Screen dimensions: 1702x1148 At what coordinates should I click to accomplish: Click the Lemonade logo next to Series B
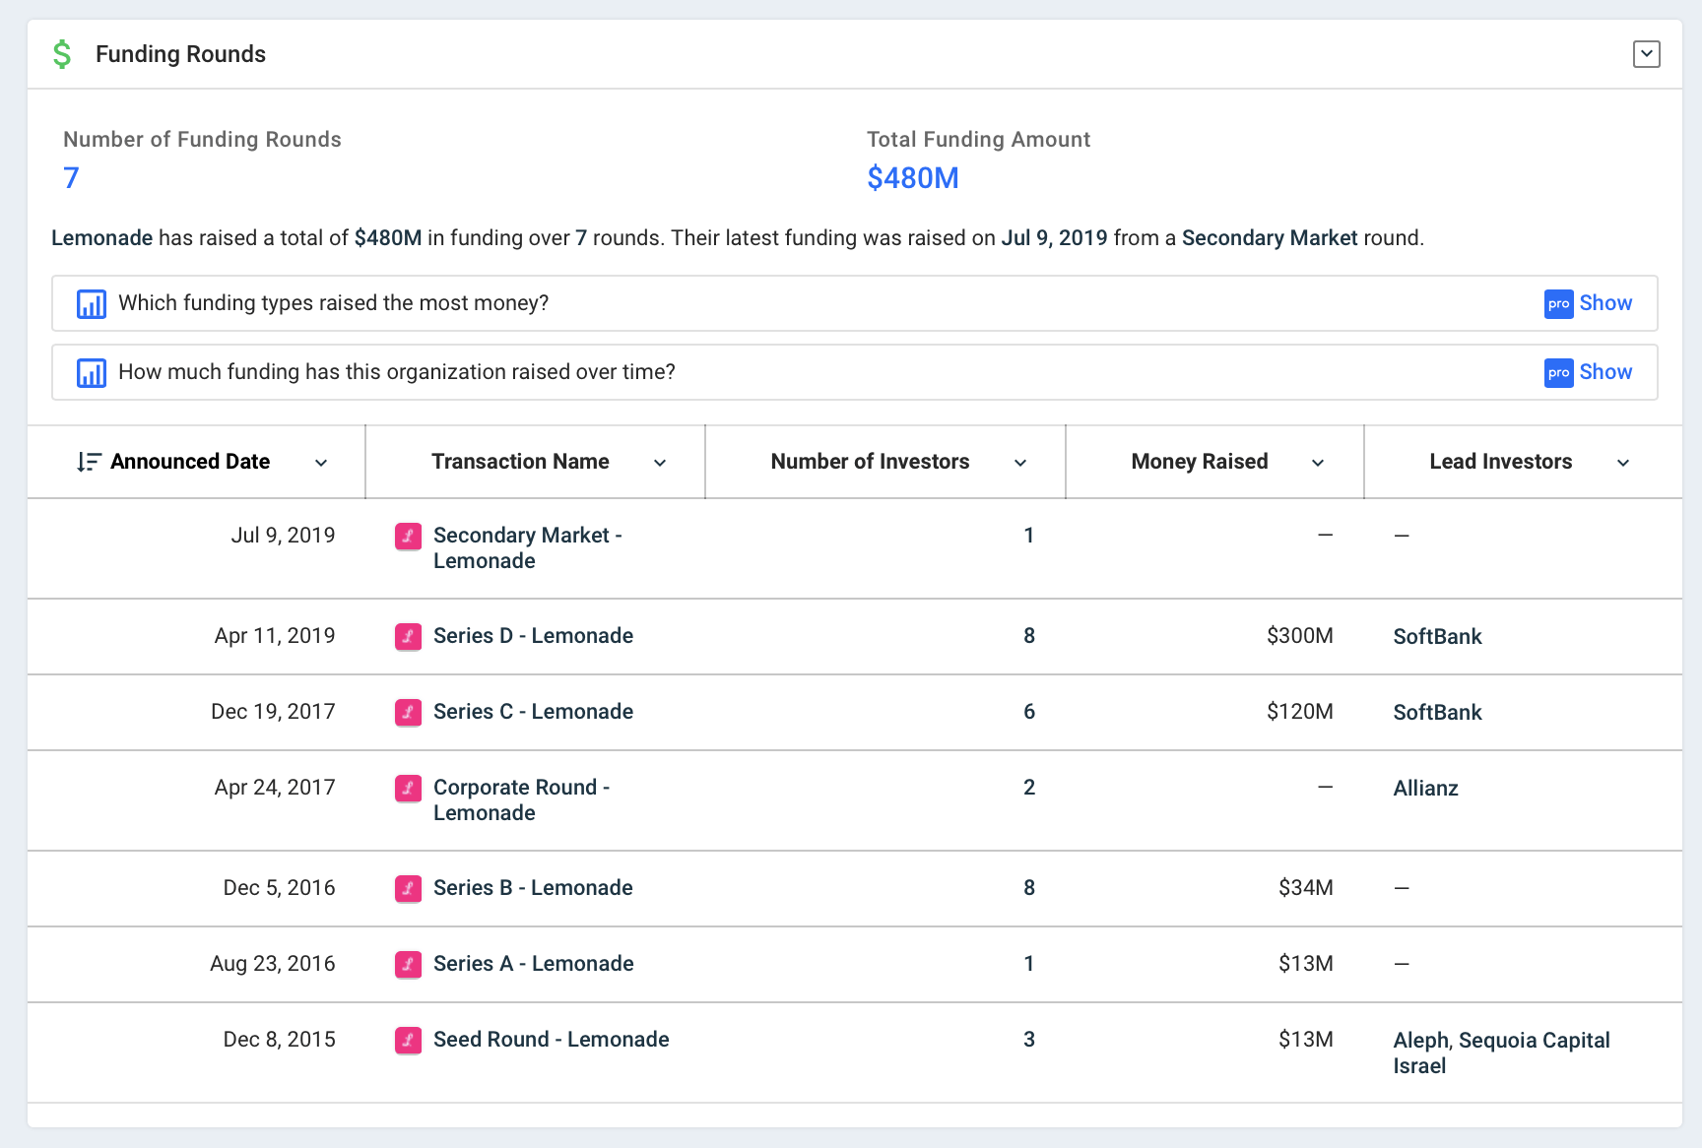coord(408,888)
